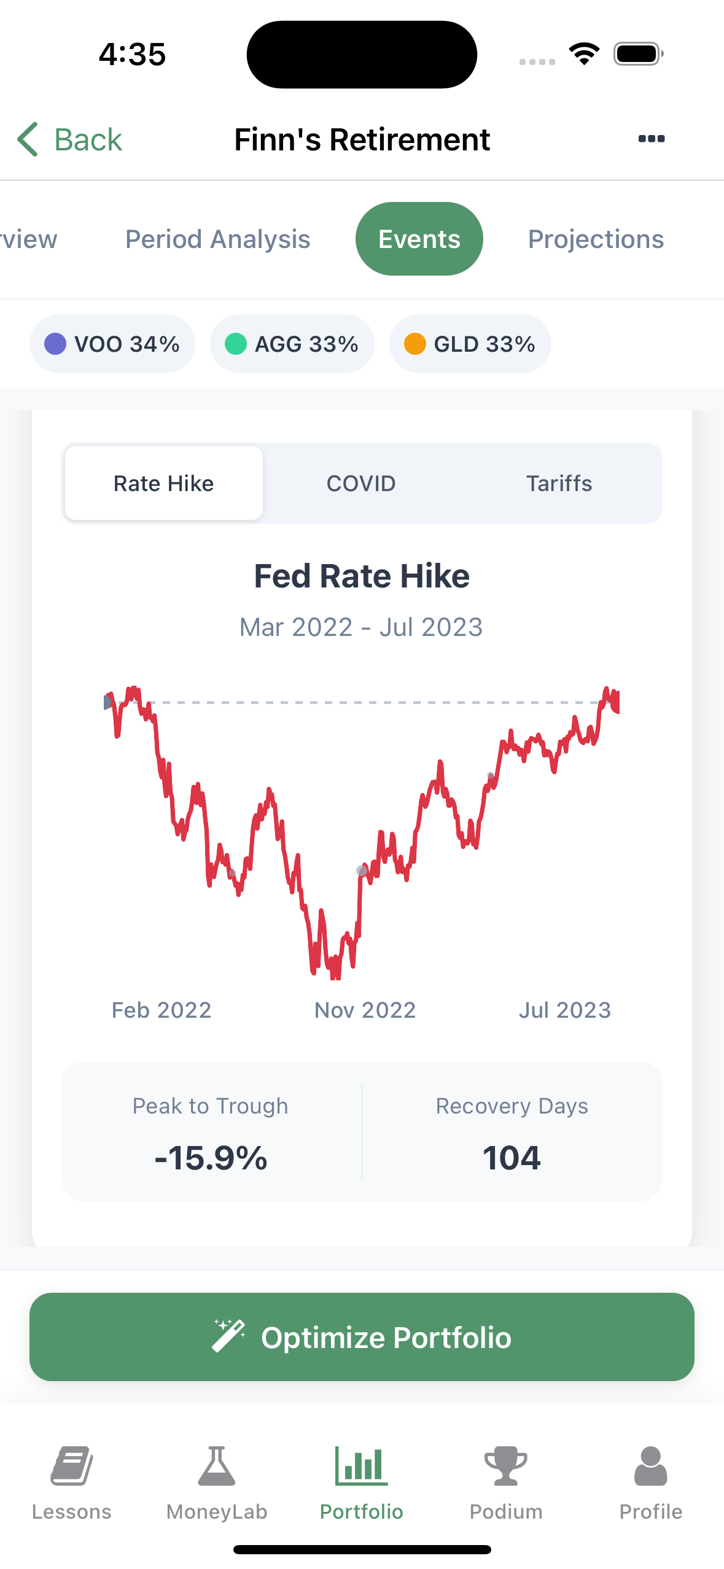Image resolution: width=724 pixels, height=1569 pixels.
Task: Select the Rate Hike event segment
Action: tap(164, 484)
